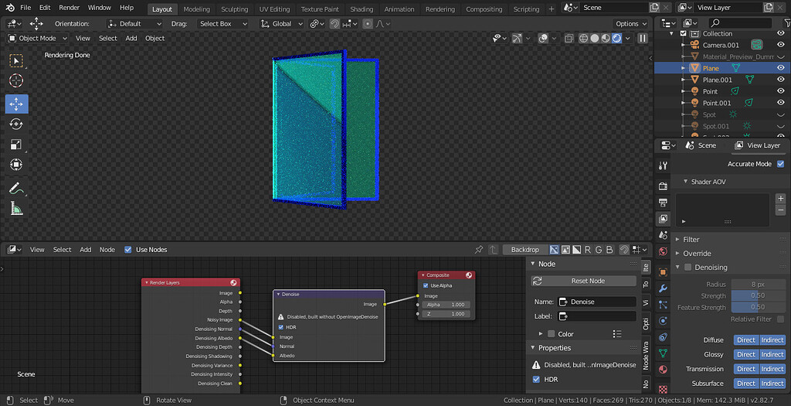Open the Render menu

pyautogui.click(x=69, y=8)
